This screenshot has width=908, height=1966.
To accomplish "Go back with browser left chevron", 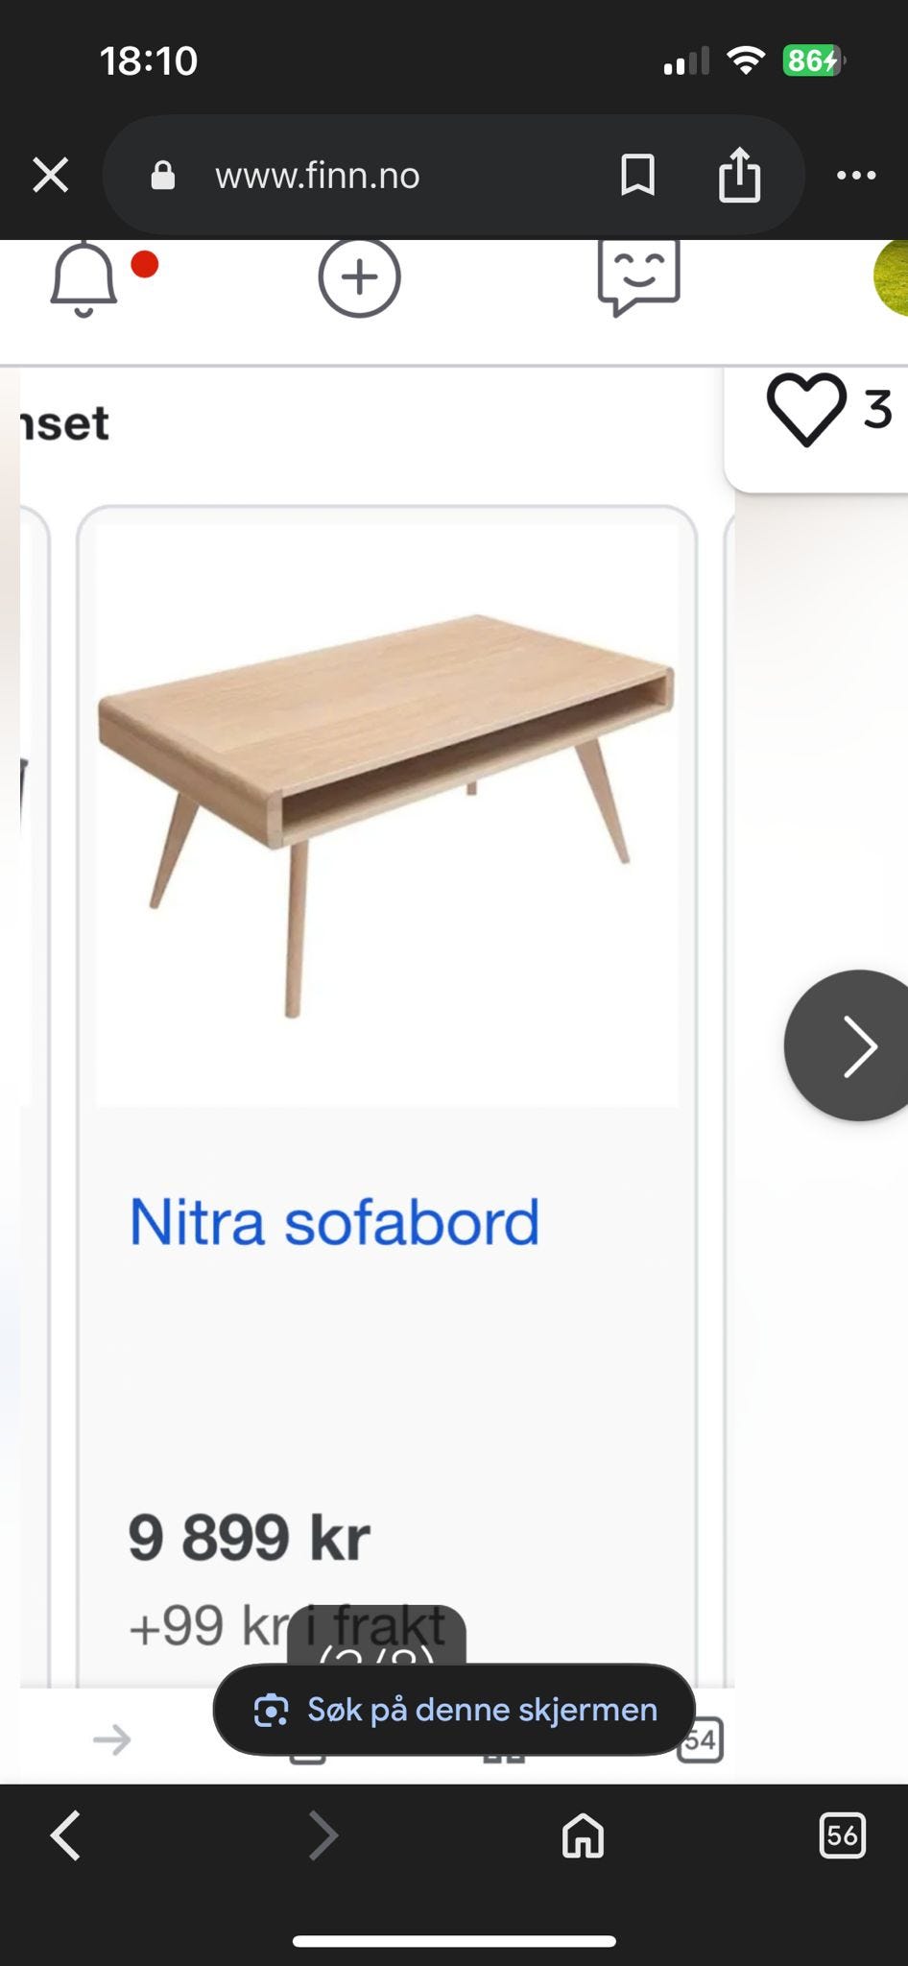I will tap(65, 1835).
